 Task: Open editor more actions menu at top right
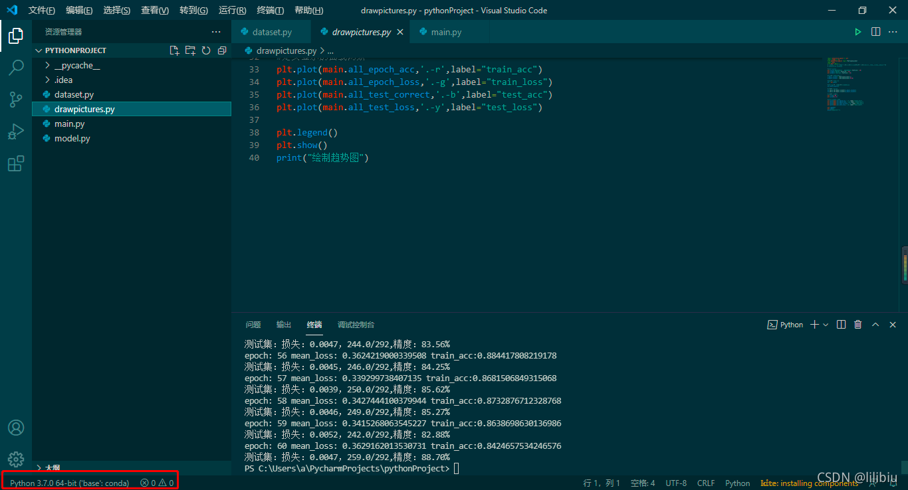coord(894,32)
